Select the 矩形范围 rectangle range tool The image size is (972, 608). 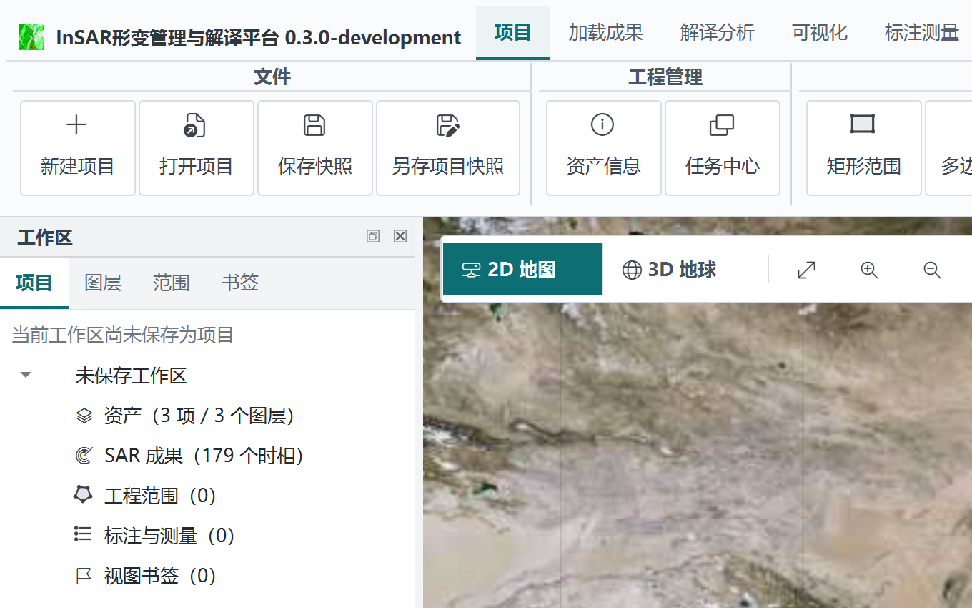click(864, 148)
